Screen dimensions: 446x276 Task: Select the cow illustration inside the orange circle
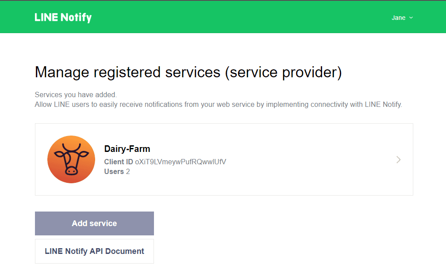[x=71, y=159]
